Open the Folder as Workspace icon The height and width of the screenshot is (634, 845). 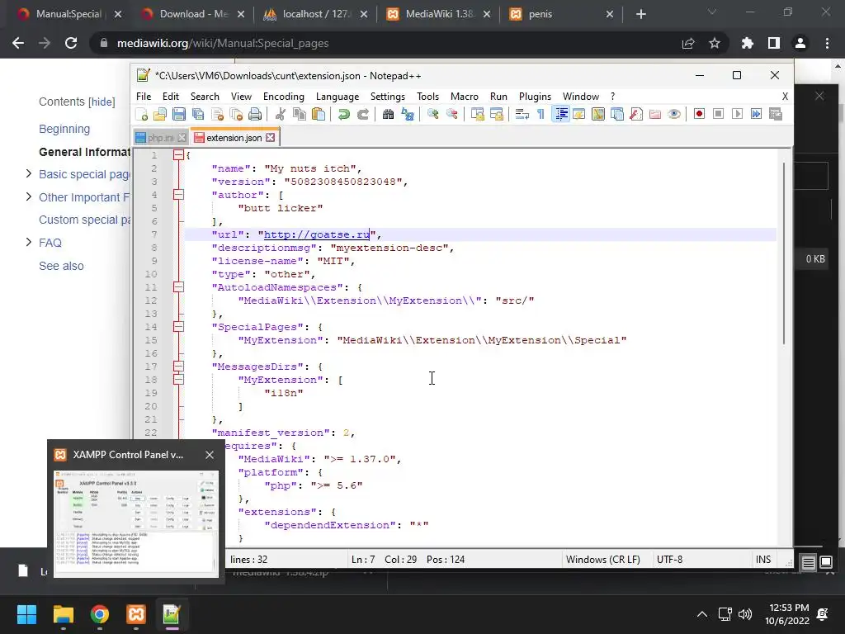coord(654,114)
